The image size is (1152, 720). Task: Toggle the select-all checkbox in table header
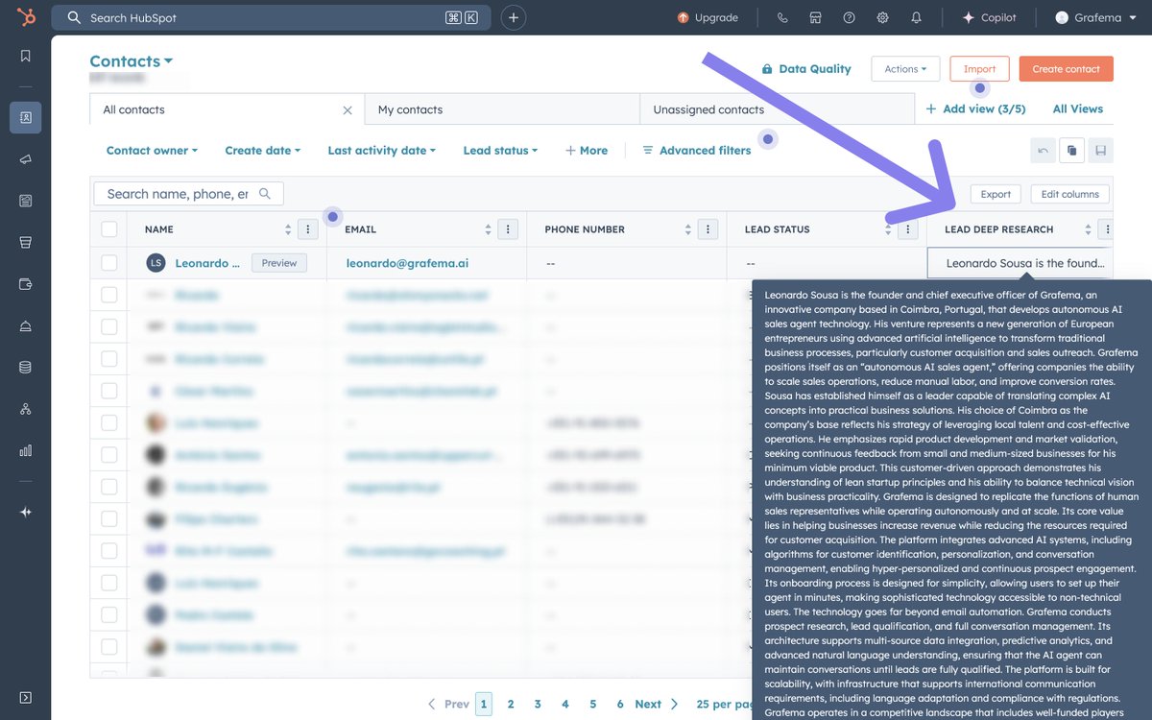coord(108,229)
